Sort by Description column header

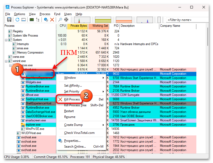tap(139, 26)
